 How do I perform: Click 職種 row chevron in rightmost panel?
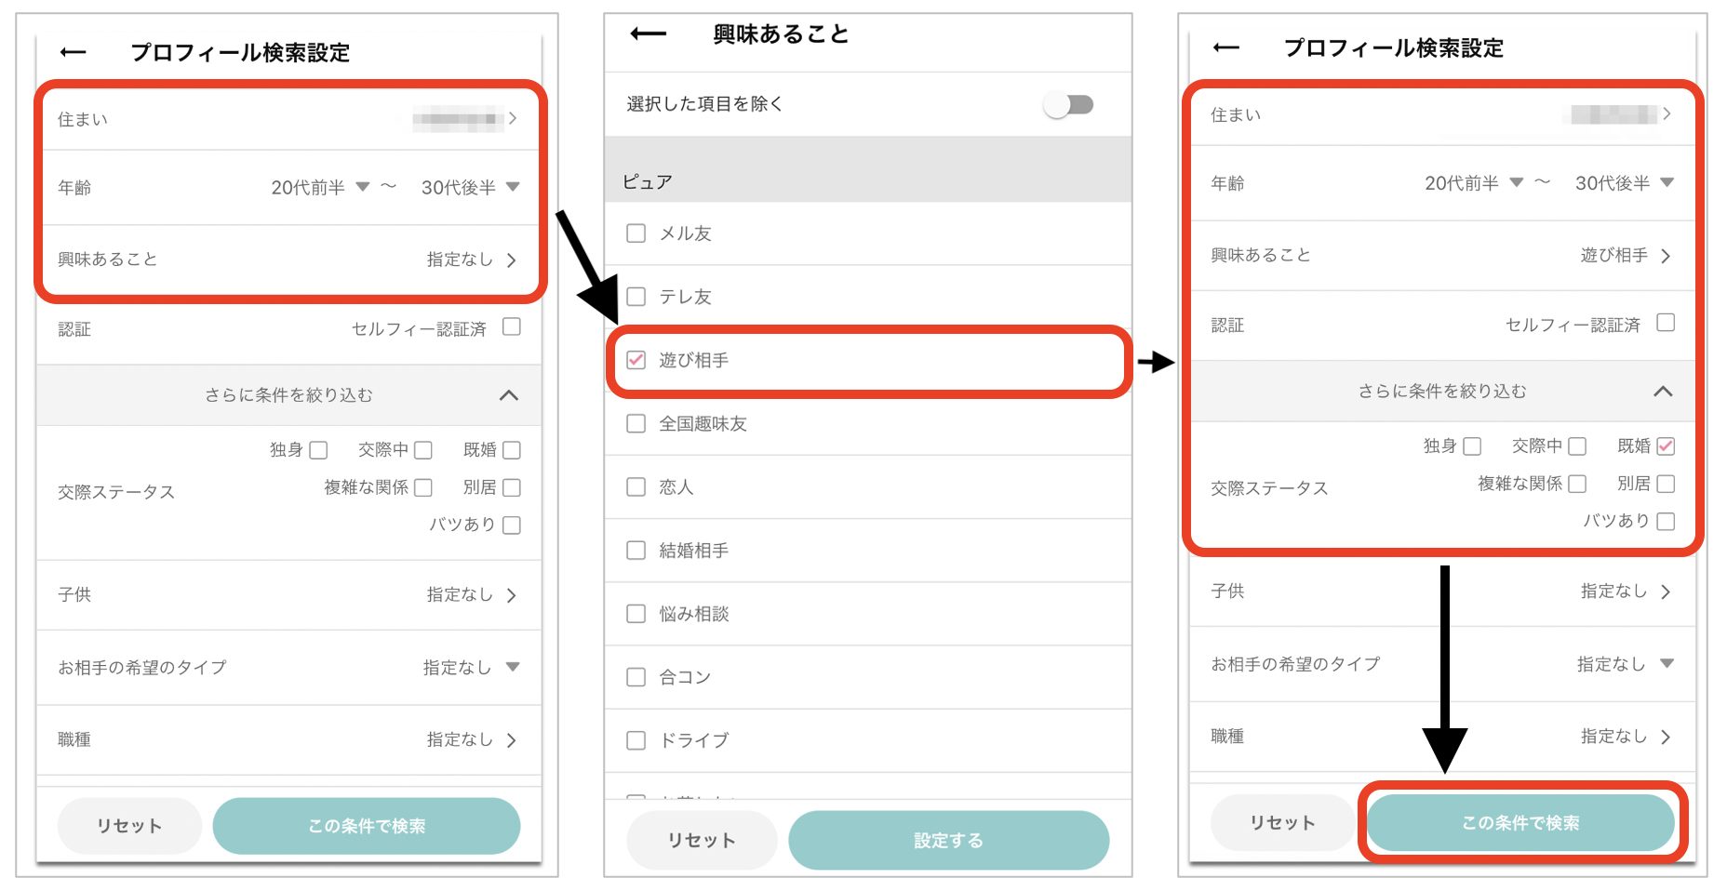1665,737
